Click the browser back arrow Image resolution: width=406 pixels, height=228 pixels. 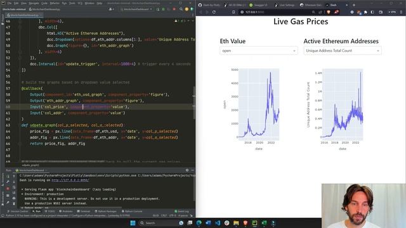tap(200, 12)
